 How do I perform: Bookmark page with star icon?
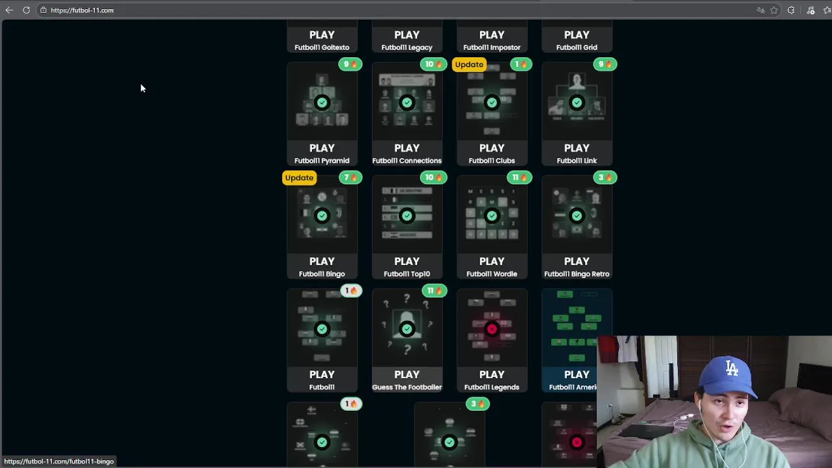(x=774, y=10)
